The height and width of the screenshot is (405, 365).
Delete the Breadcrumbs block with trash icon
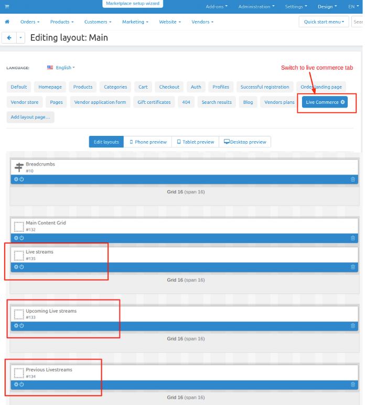353,179
